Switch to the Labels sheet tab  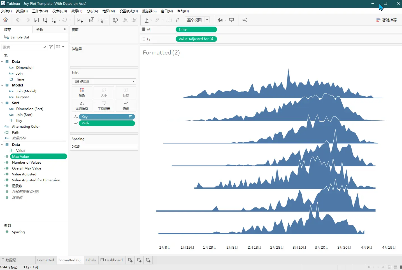pyautogui.click(x=91, y=260)
